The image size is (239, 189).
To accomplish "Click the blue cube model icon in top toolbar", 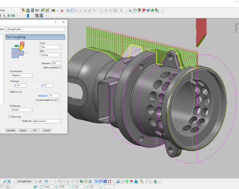I will (148, 10).
